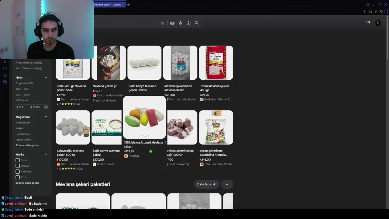
Task: Click the Daha fazla button
Action: pos(207,184)
